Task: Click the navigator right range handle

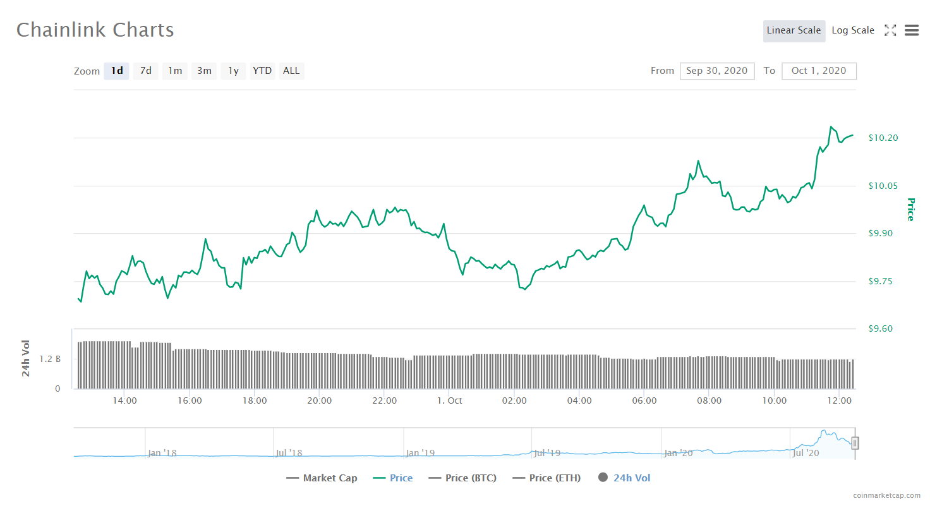Action: click(x=855, y=443)
